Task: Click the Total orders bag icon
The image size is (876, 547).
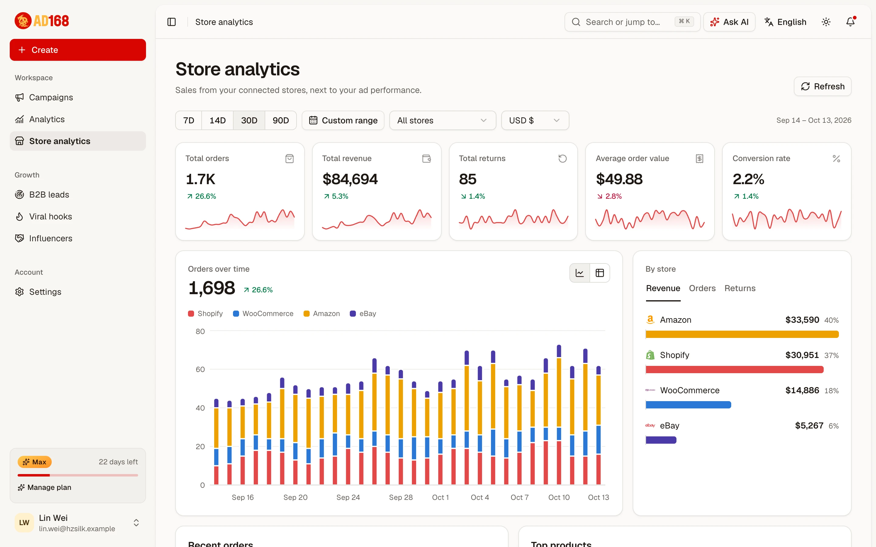Action: pos(289,158)
